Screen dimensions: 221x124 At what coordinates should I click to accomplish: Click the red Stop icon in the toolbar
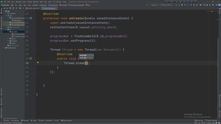(x=197, y=5)
